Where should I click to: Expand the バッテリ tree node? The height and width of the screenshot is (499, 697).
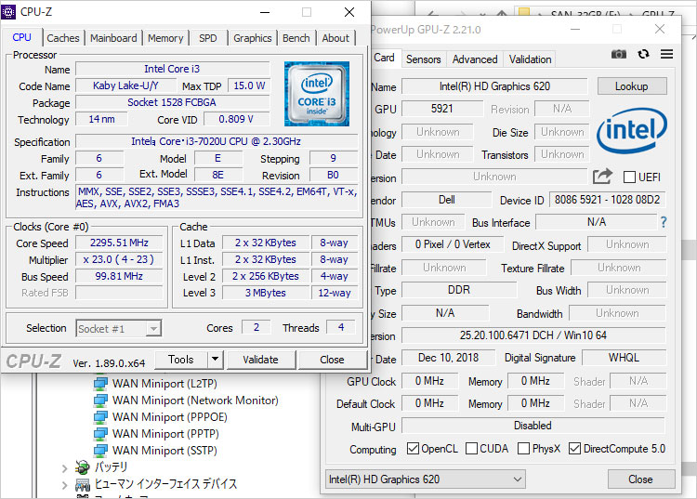point(64,467)
